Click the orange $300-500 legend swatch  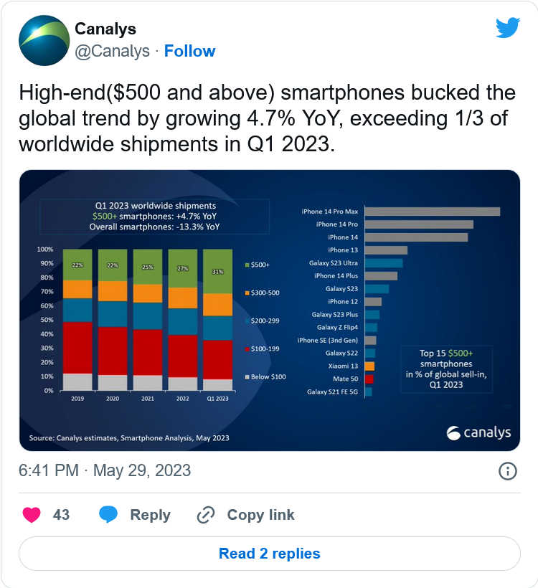247,293
